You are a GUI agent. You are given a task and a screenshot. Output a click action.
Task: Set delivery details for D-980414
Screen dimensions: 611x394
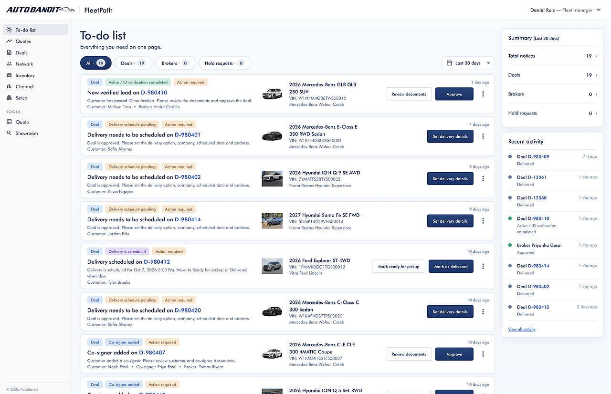coord(450,221)
